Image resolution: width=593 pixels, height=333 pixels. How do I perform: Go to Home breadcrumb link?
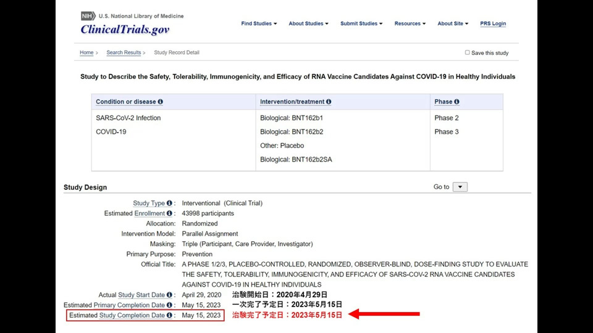(86, 52)
